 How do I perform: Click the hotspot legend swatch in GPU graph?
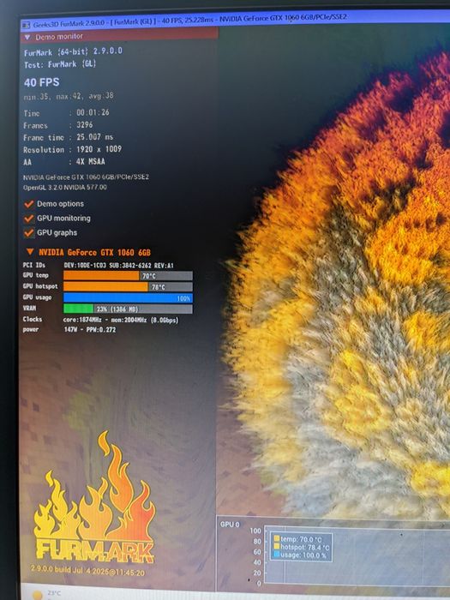[277, 547]
